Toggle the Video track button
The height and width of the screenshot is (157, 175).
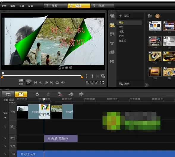click(13, 111)
